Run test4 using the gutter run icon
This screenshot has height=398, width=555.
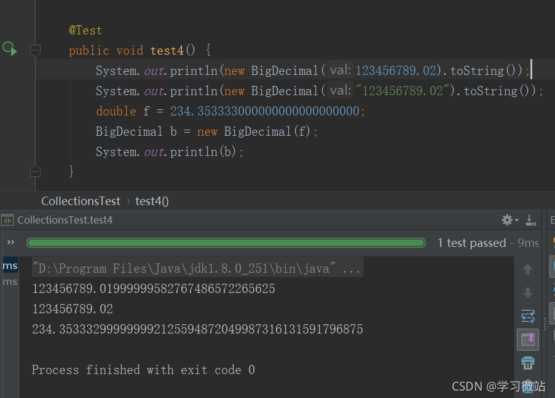tap(10, 49)
